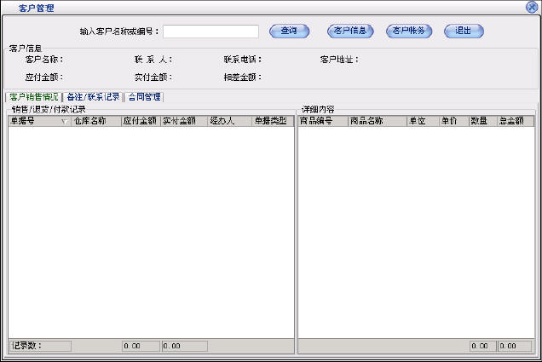Image resolution: width=542 pixels, height=362 pixels.
Task: Click the 查询 search button
Action: [x=289, y=32]
